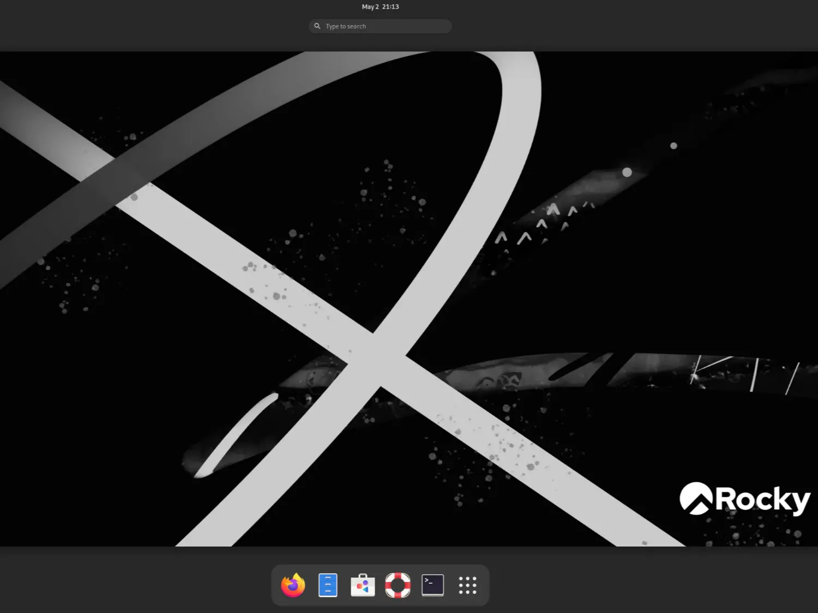Click the blue drawer-style Files icon

pyautogui.click(x=327, y=585)
